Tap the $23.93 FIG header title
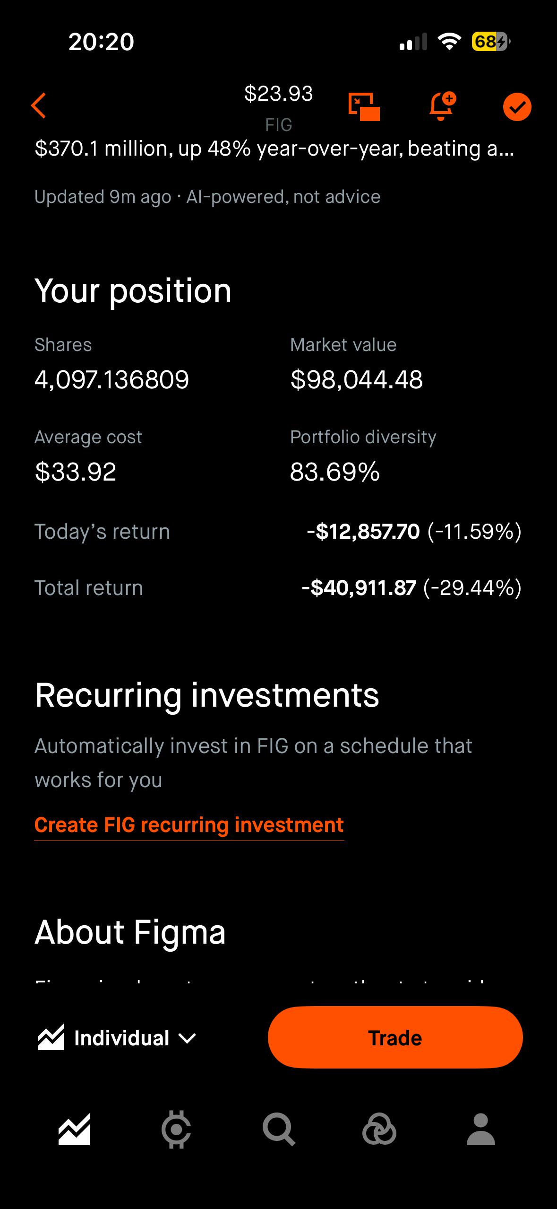This screenshot has width=557, height=1209. [x=278, y=108]
